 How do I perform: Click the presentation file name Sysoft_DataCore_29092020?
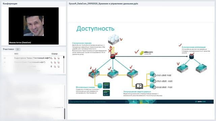coord(104,4)
